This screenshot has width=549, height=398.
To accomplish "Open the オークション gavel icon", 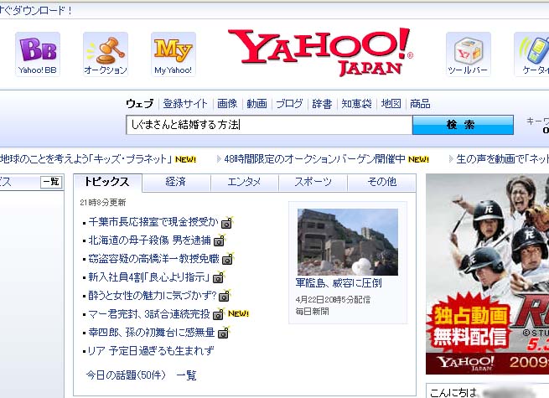I will tap(106, 54).
